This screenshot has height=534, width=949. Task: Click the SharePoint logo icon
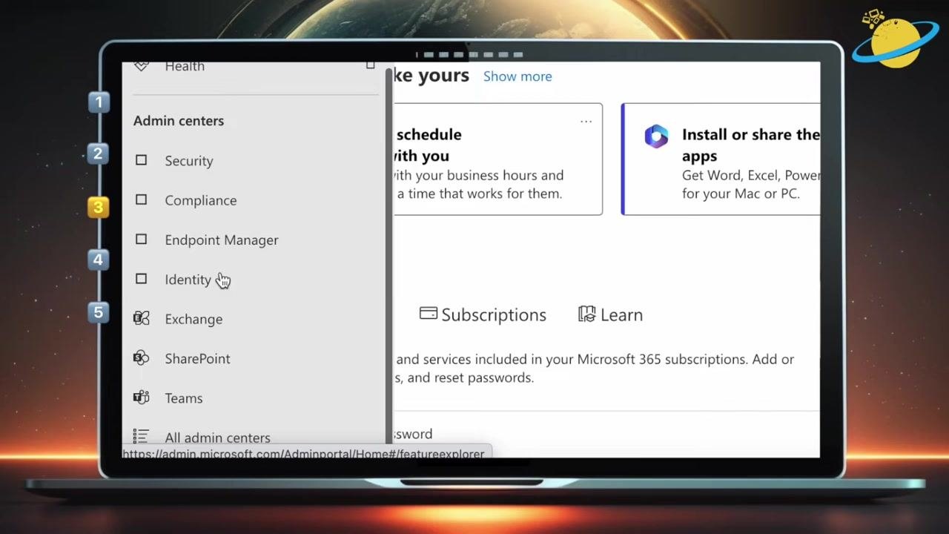pos(141,358)
